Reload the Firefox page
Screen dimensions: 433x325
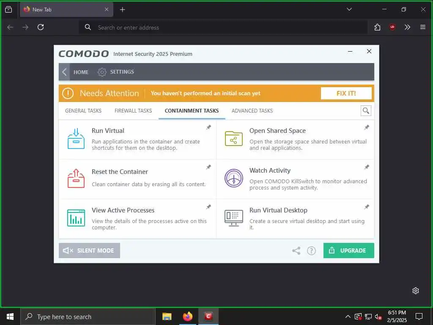41,27
